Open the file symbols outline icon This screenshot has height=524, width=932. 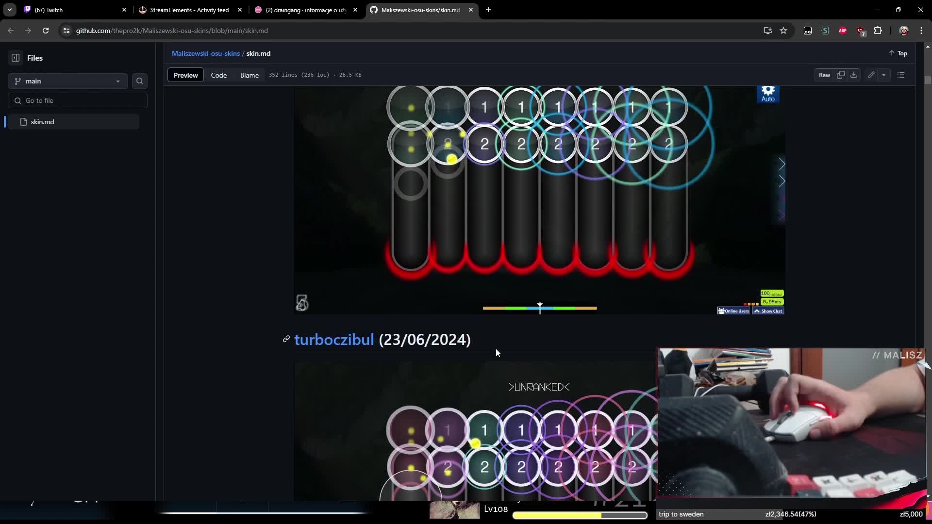[901, 75]
